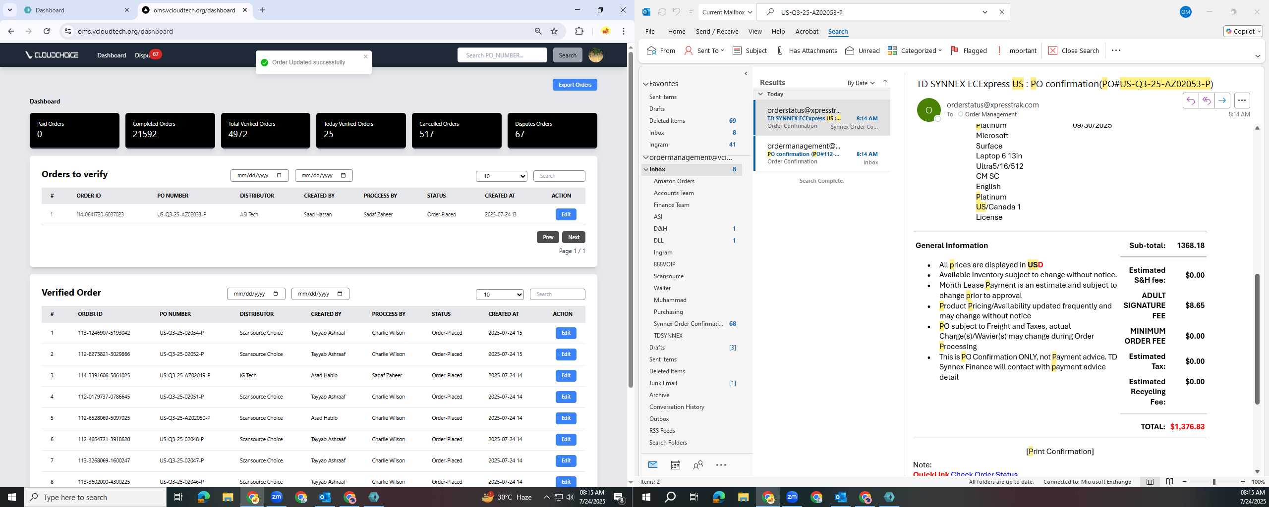This screenshot has height=507, width=1269.
Task: Open Synnex Order Confirmation folder
Action: pos(688,324)
